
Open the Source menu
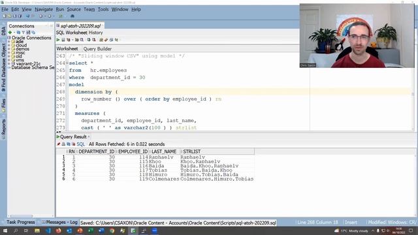(x=74, y=9)
